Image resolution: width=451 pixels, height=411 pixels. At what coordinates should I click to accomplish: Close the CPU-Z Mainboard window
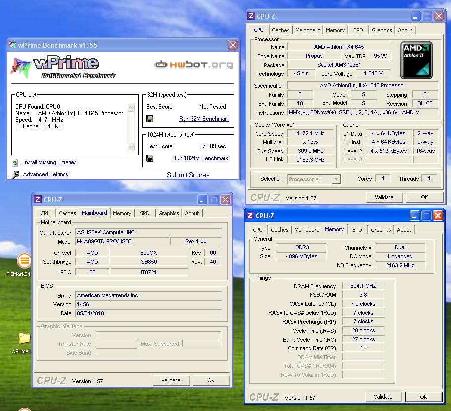tap(225, 199)
